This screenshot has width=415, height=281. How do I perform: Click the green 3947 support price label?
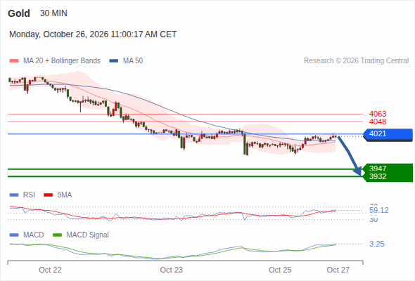coord(378,169)
